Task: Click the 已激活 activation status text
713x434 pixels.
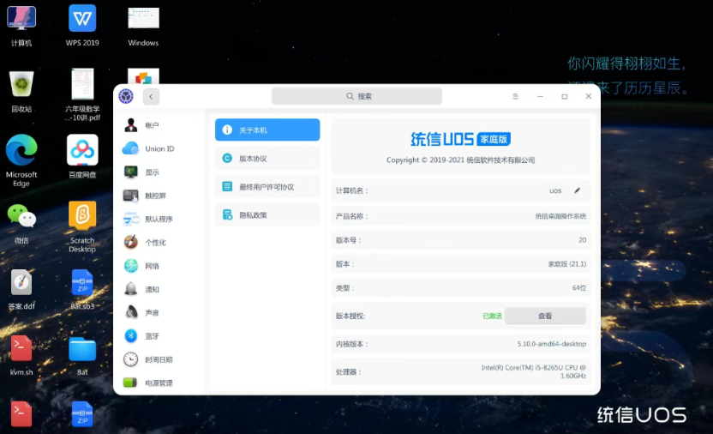Action: pyautogui.click(x=492, y=316)
